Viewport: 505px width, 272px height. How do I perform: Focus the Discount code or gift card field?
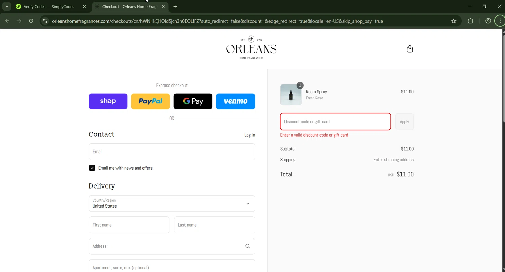[335, 122]
